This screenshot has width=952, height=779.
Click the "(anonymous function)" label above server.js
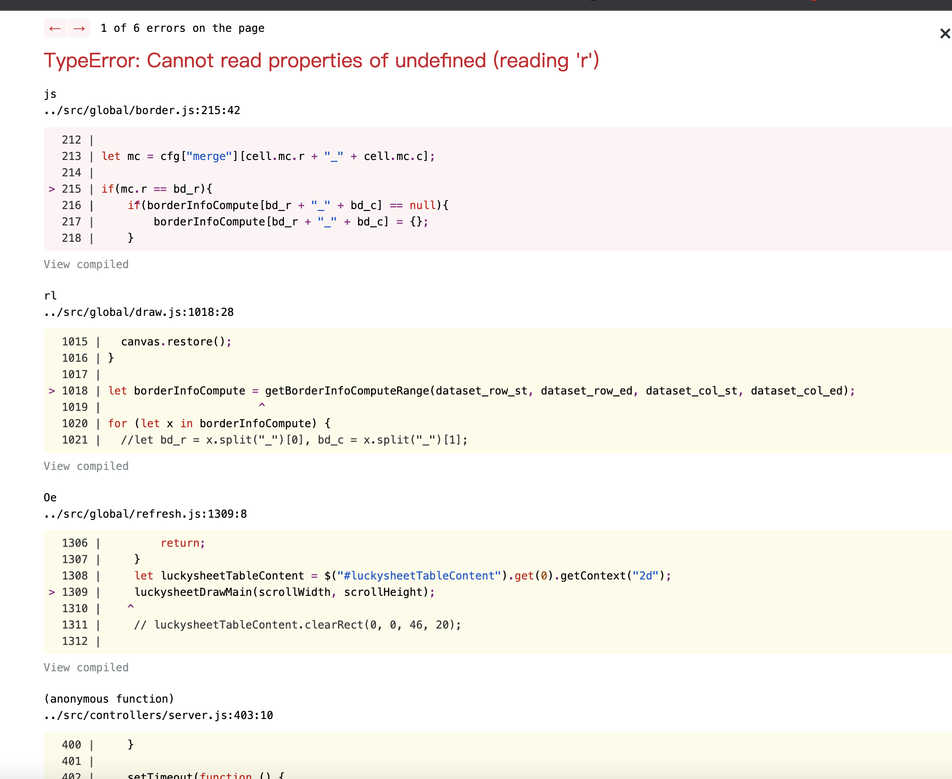click(x=109, y=699)
